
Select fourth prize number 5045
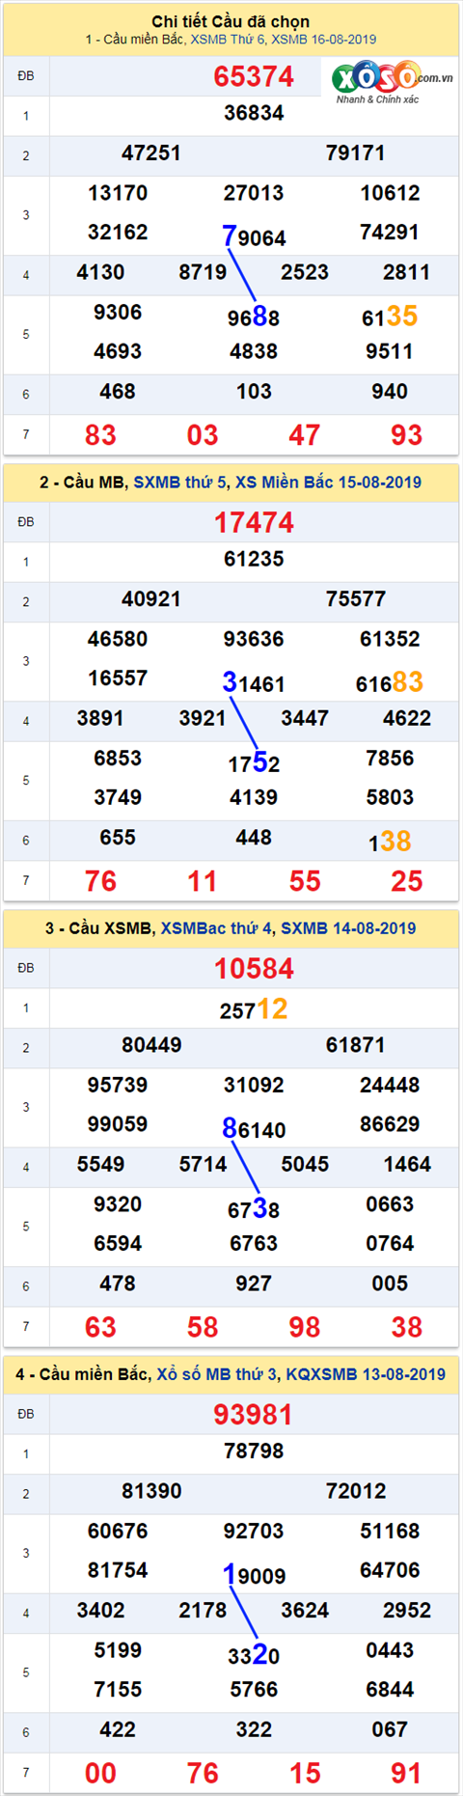click(x=305, y=1164)
